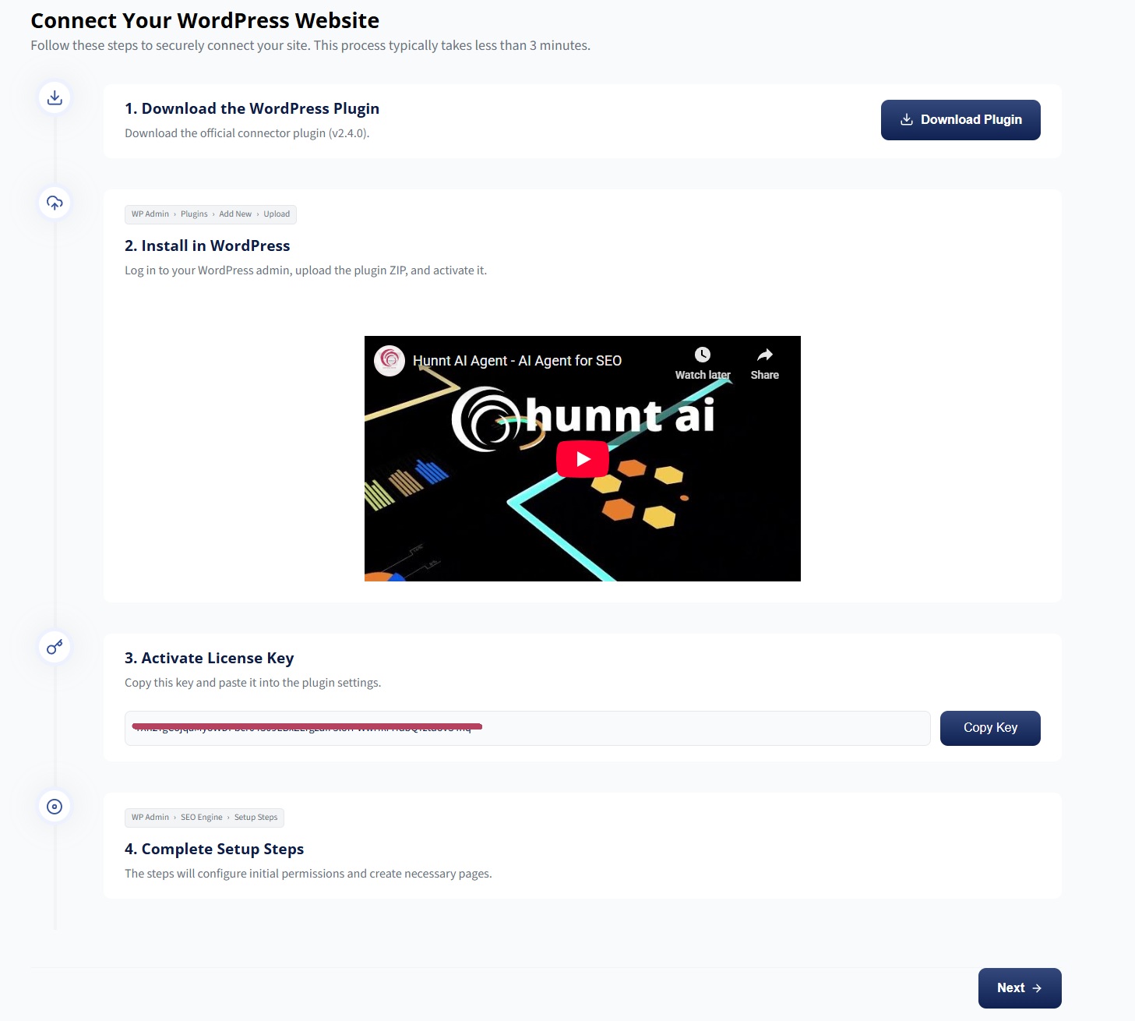Click the license key step icon
The width and height of the screenshot is (1135, 1021).
(55, 647)
